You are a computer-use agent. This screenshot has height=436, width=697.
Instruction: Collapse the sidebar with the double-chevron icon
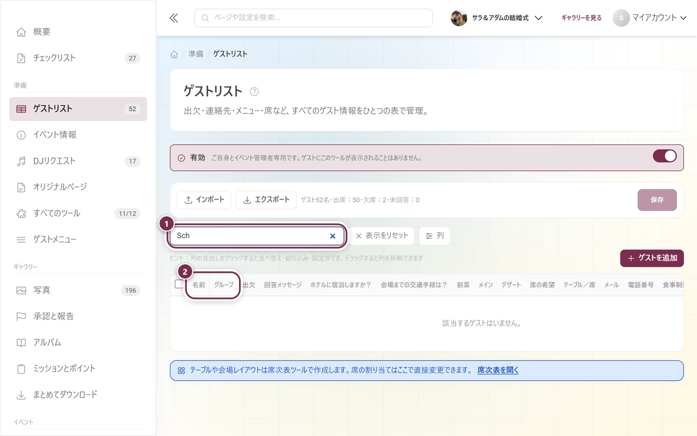coord(174,18)
